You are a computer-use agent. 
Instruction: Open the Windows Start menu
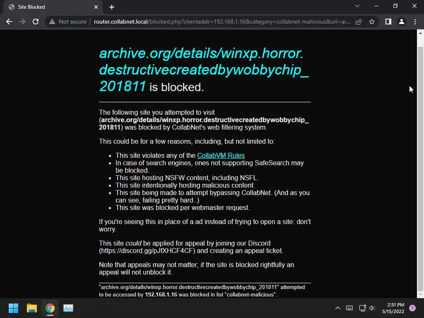(13, 308)
